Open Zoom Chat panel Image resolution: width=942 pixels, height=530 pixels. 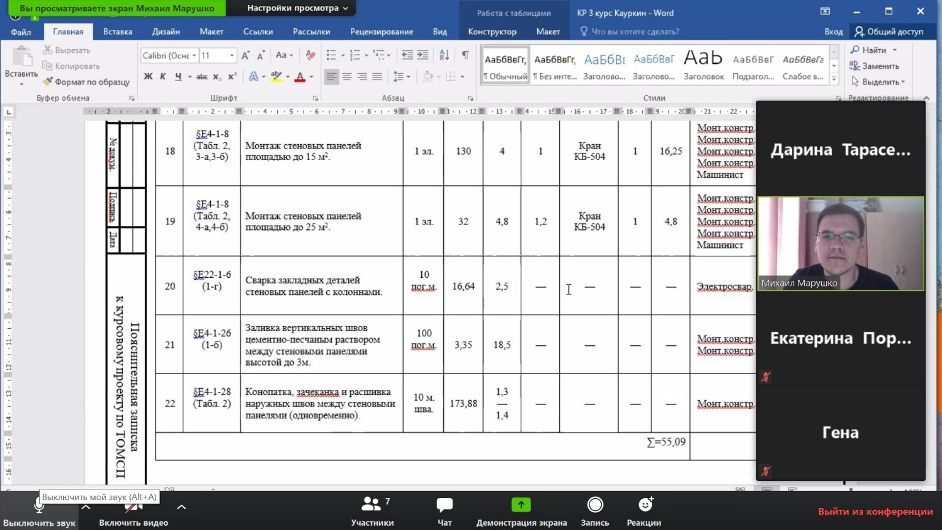[445, 512]
